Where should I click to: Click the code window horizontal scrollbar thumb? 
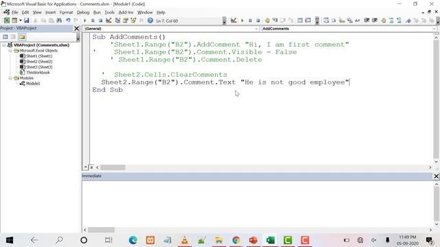point(113,167)
